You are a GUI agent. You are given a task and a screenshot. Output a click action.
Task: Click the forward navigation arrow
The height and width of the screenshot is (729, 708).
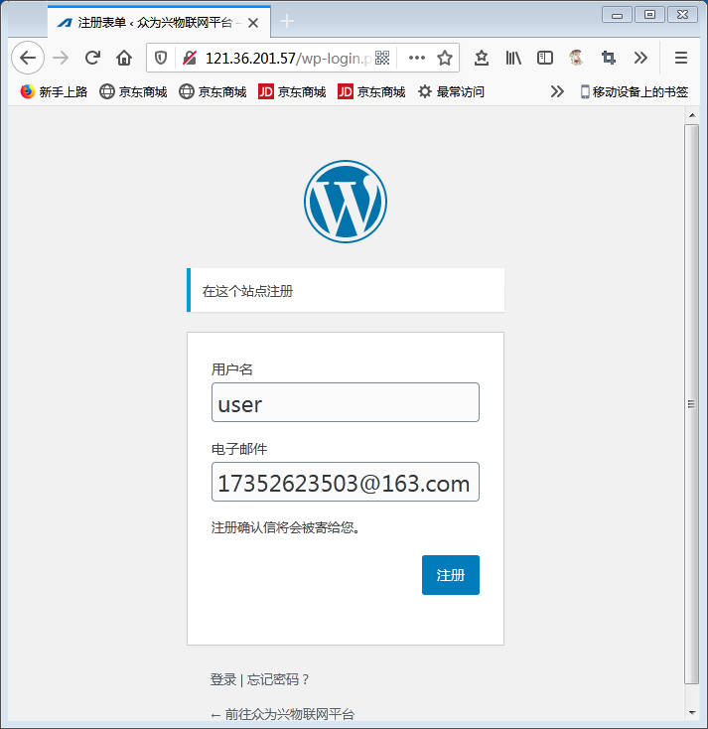pos(61,58)
